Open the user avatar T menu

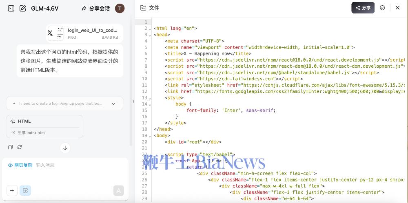[120, 8]
